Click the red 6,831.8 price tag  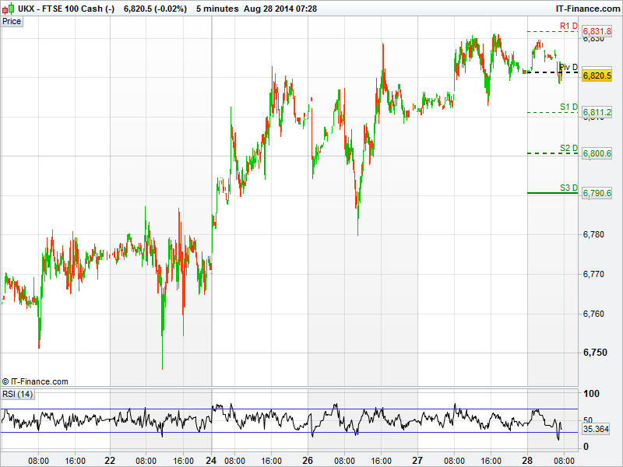click(x=597, y=31)
